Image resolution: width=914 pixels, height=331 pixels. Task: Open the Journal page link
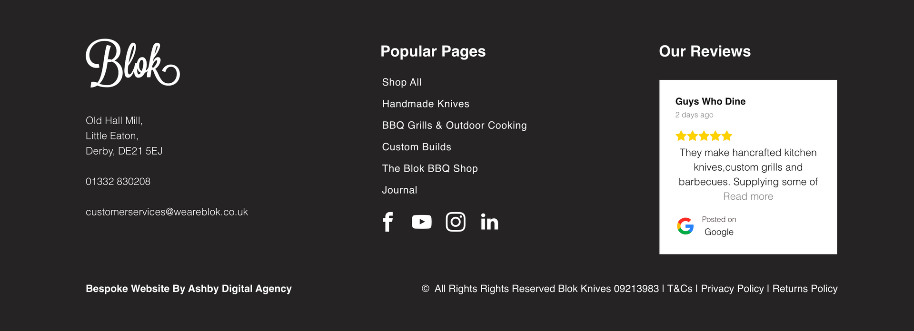tap(399, 190)
